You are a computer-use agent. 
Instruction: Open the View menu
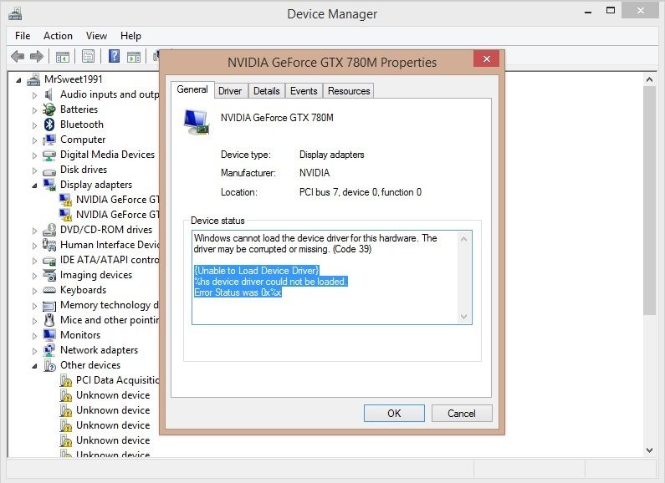[96, 36]
